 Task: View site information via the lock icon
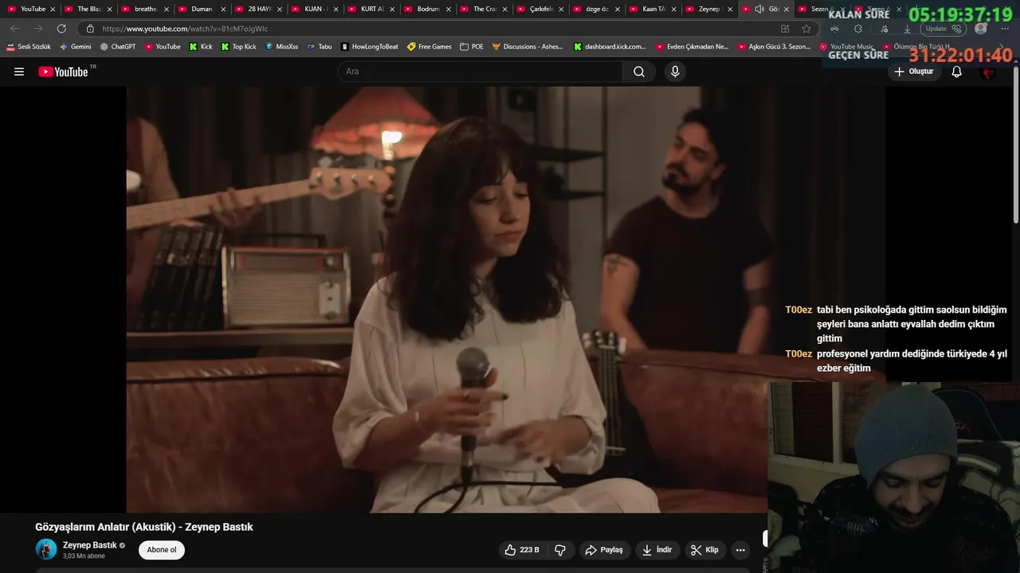click(x=90, y=29)
